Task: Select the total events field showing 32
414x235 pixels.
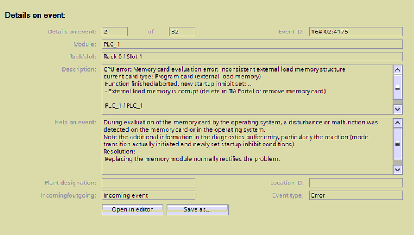Action: [182, 32]
